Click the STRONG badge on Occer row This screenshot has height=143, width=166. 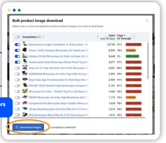coord(131,50)
